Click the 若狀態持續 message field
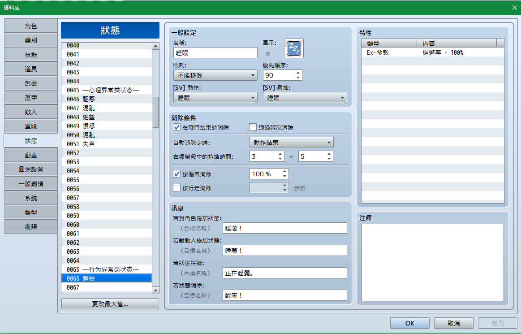The image size is (521, 334). click(x=285, y=273)
